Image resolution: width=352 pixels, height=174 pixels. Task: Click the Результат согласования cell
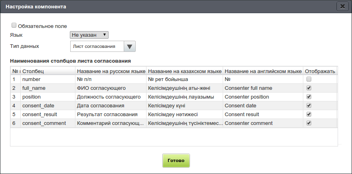click(111, 114)
